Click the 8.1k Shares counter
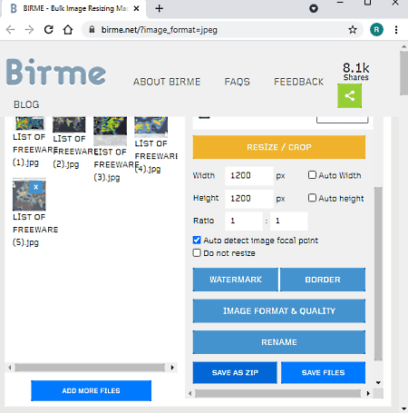The height and width of the screenshot is (413, 408). click(356, 72)
